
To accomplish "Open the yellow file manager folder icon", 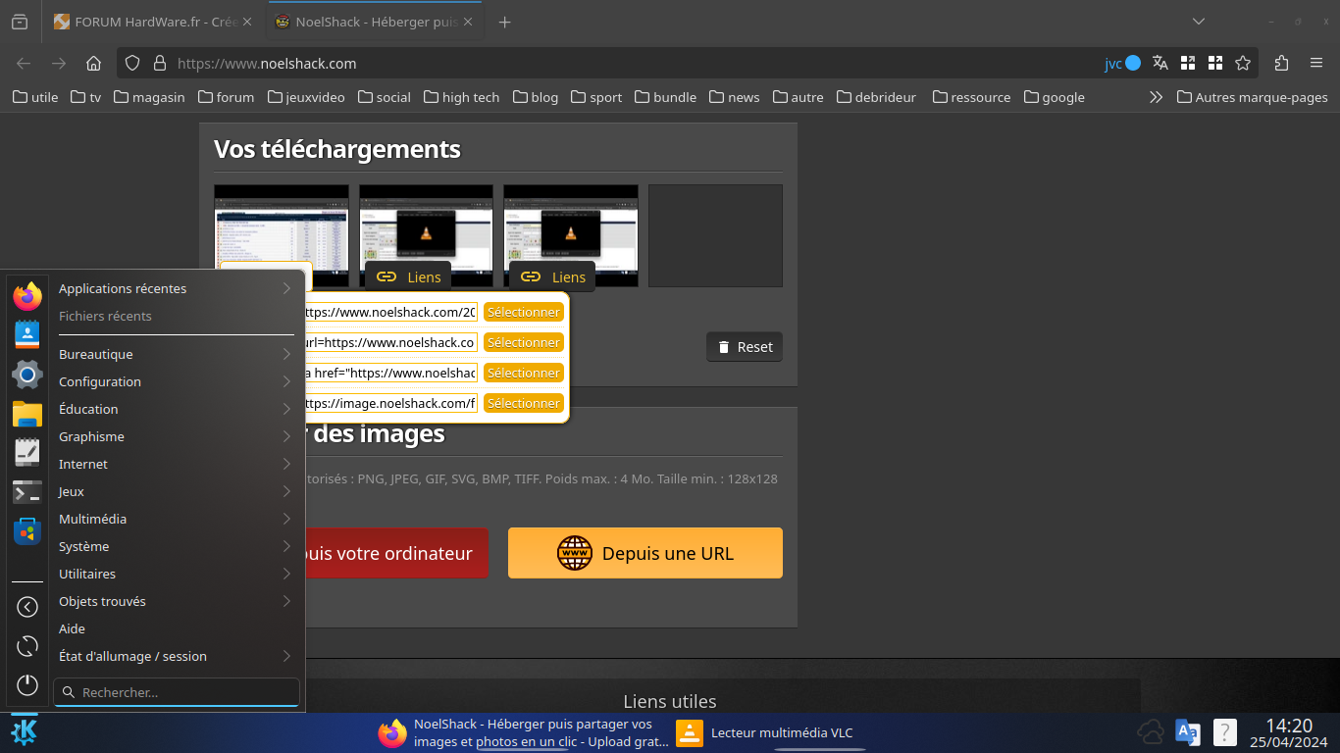I will pos(27,414).
